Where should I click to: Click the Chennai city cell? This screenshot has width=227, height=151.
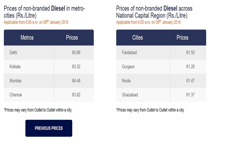click(x=29, y=95)
